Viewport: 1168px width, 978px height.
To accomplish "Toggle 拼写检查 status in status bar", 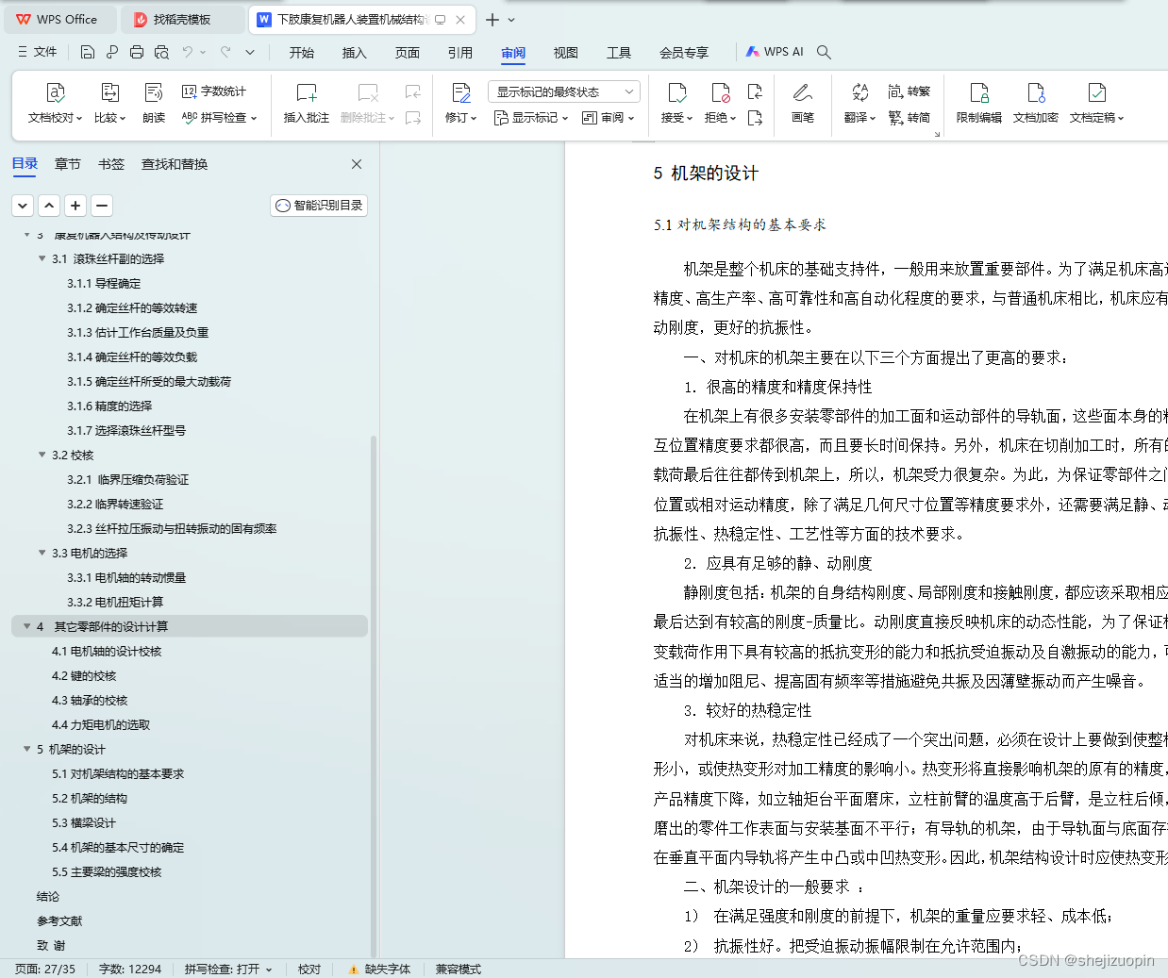I will [228, 969].
